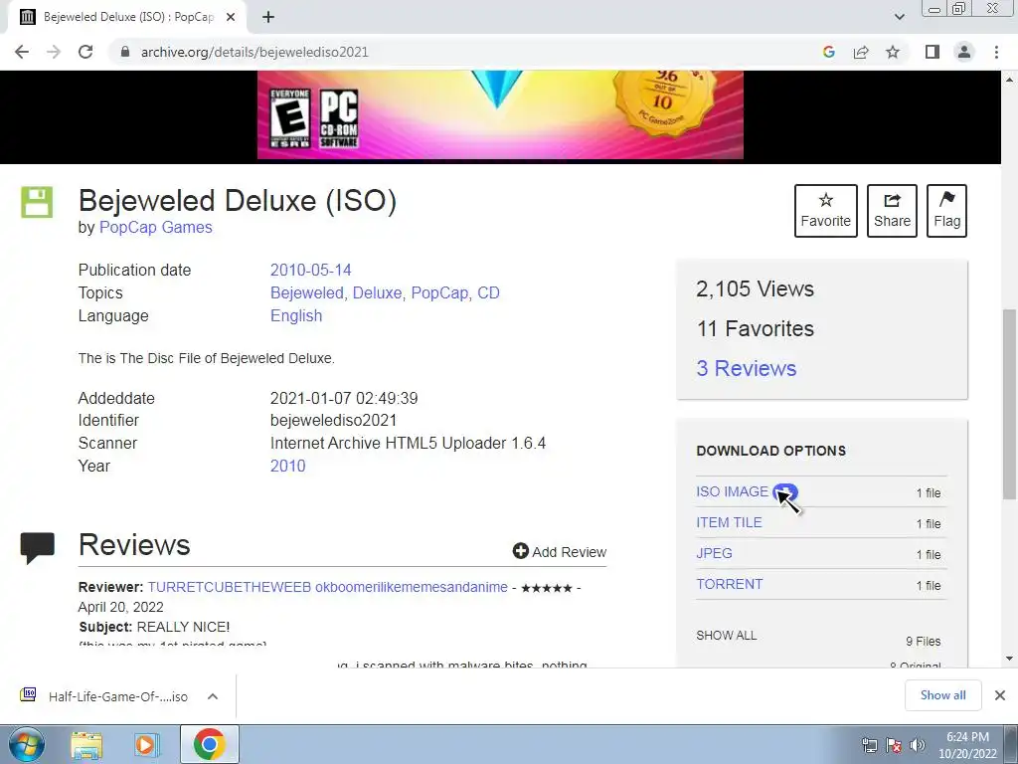Open the Windows Start menu
Viewport: 1018px width, 764px height.
(x=26, y=744)
